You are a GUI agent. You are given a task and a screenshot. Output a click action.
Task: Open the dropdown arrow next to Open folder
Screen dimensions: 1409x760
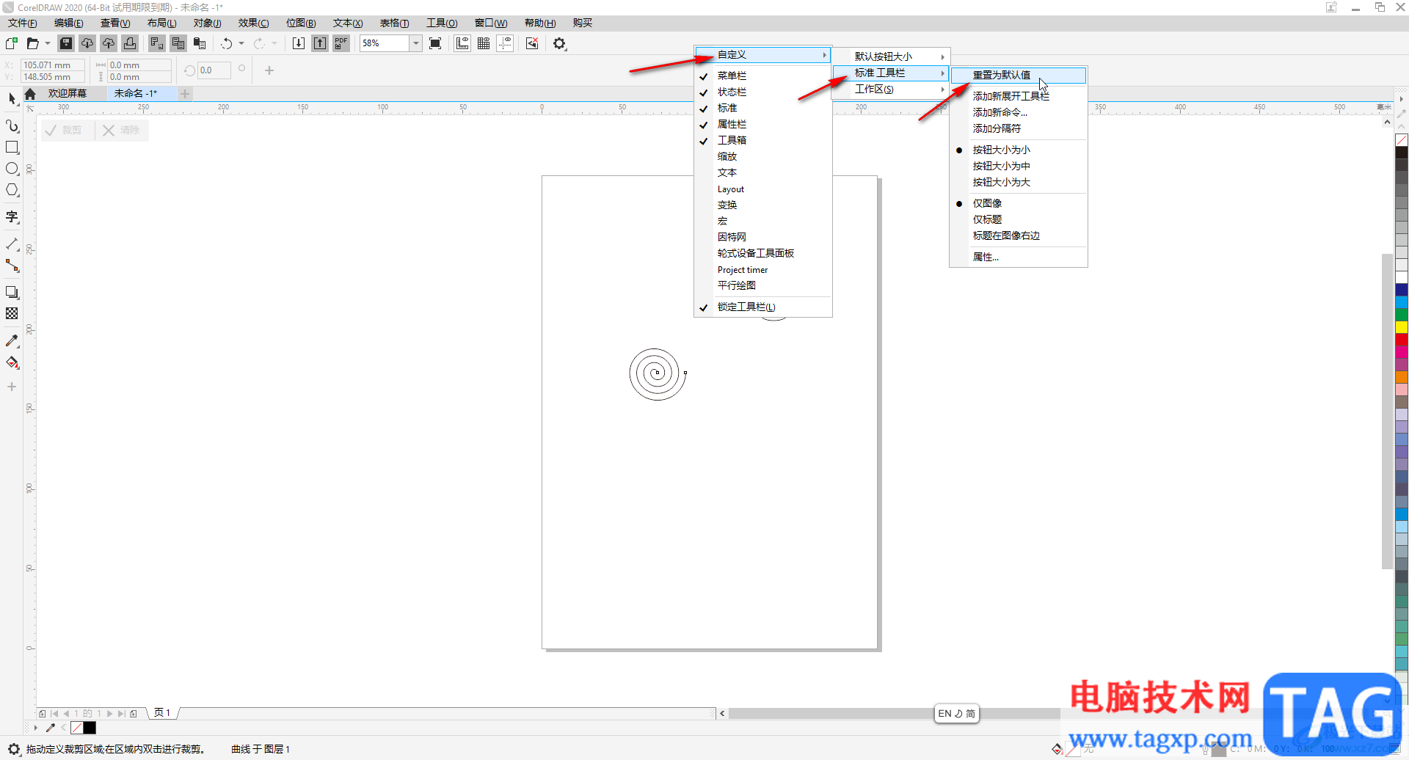click(x=48, y=43)
